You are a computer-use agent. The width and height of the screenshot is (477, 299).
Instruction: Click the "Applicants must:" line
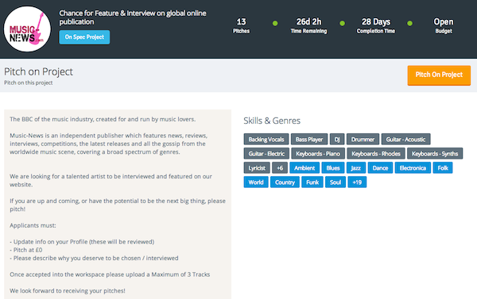point(33,225)
